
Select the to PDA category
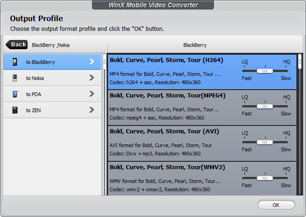[x=52, y=94]
